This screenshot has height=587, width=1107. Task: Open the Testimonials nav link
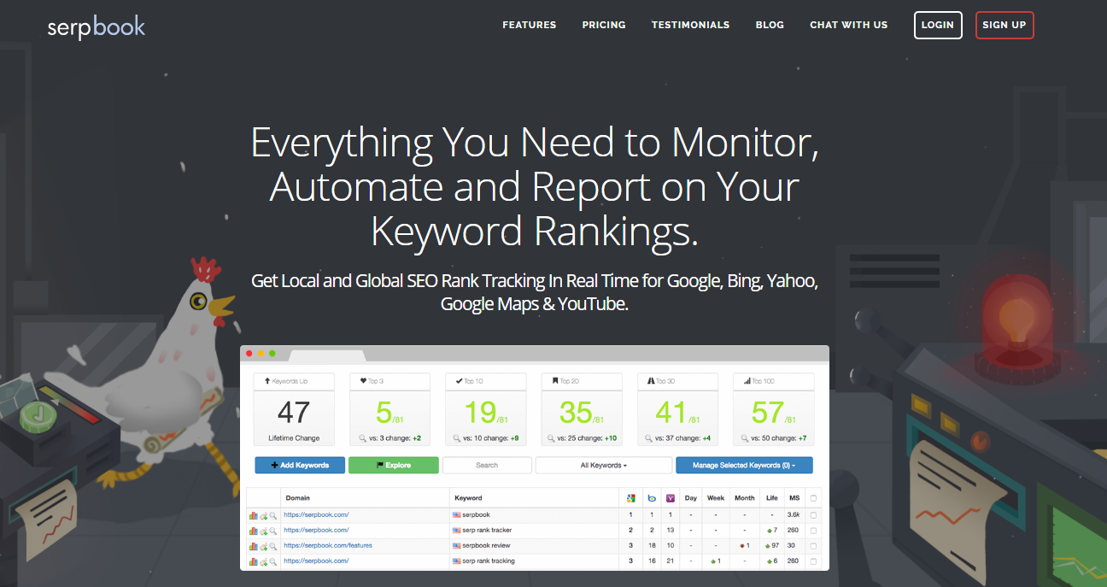tap(690, 25)
